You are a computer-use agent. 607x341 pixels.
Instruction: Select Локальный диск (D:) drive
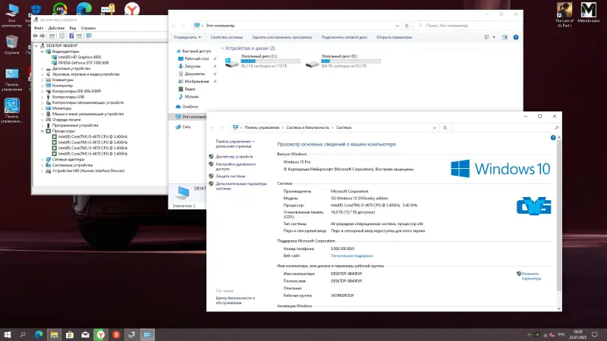tap(343, 61)
